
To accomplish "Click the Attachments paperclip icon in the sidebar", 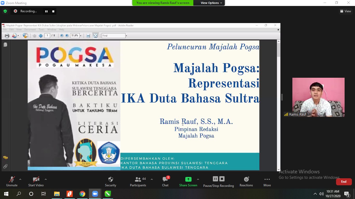I will [x=5, y=166].
